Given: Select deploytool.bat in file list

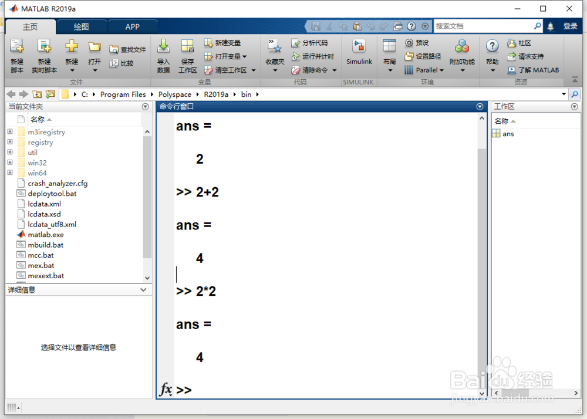Looking at the screenshot, I should coord(52,194).
